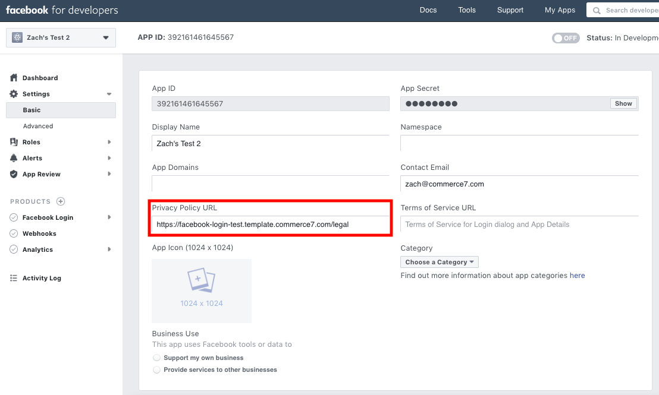
Task: Follow the app categories 'here' link
Action: click(x=577, y=276)
